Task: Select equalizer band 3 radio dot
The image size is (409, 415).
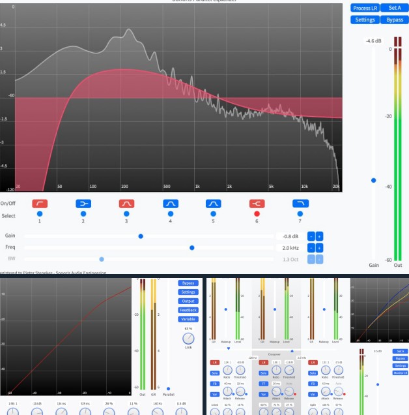Action: click(x=126, y=213)
